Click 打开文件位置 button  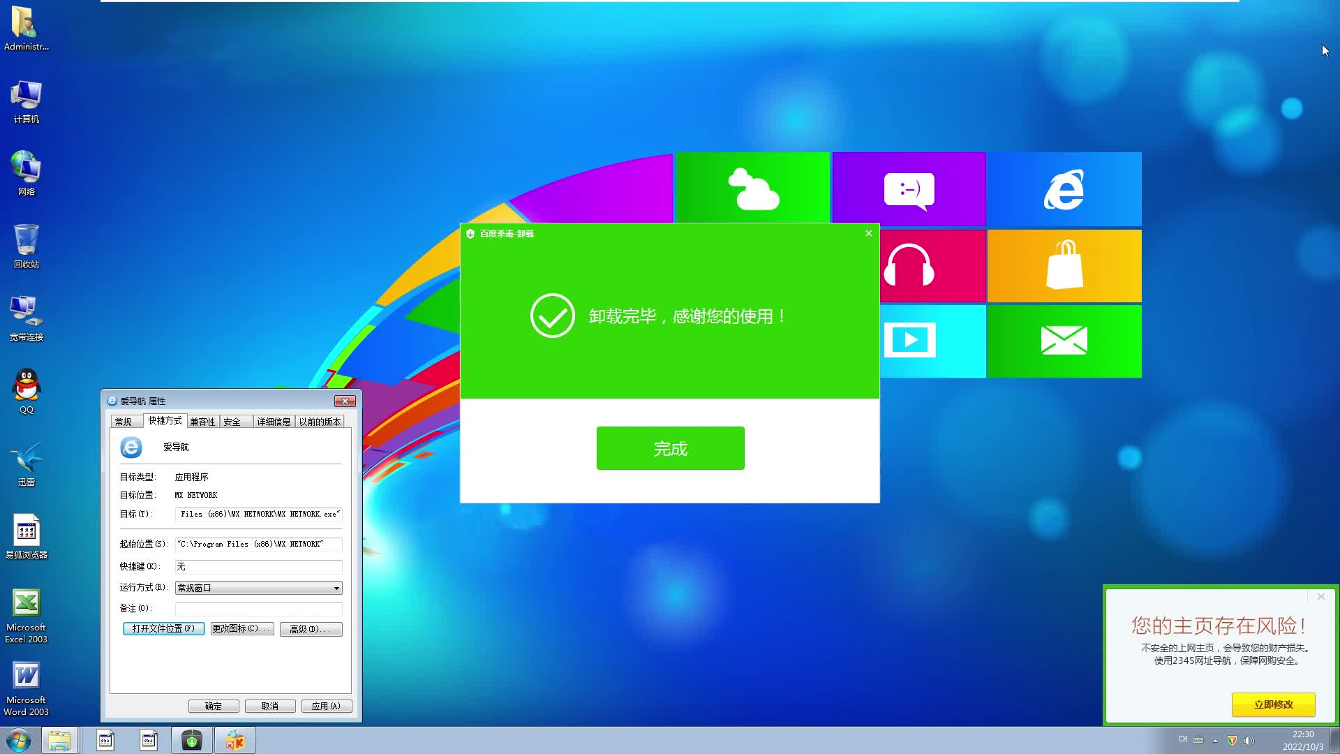(x=163, y=629)
